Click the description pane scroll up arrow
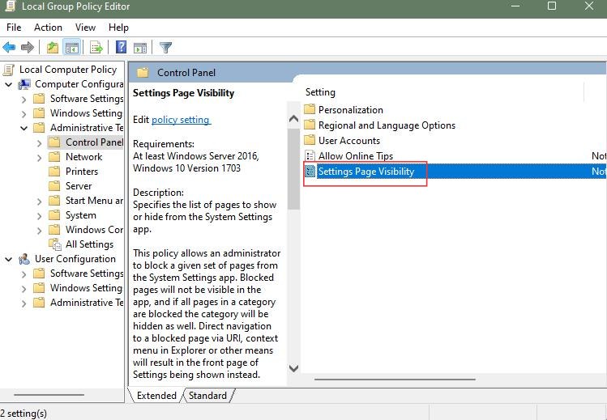Viewport: 607px width, 420px height. [x=294, y=119]
